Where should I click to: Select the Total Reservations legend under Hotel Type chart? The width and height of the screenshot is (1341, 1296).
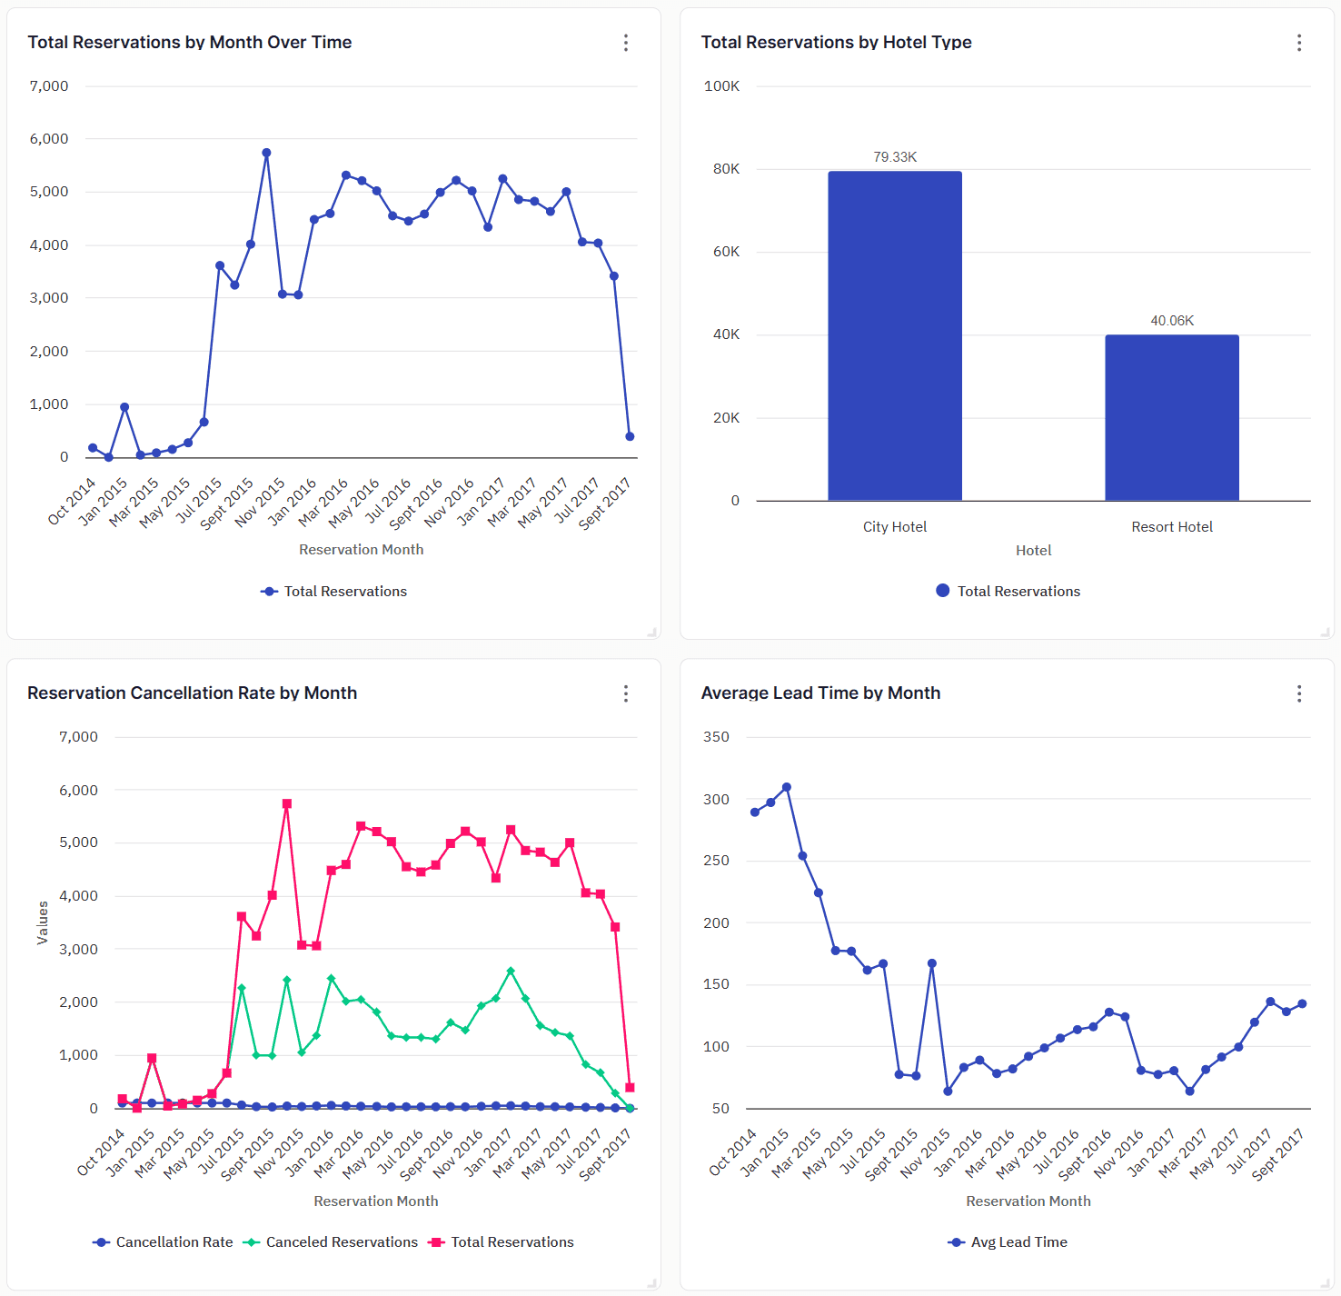(1008, 591)
